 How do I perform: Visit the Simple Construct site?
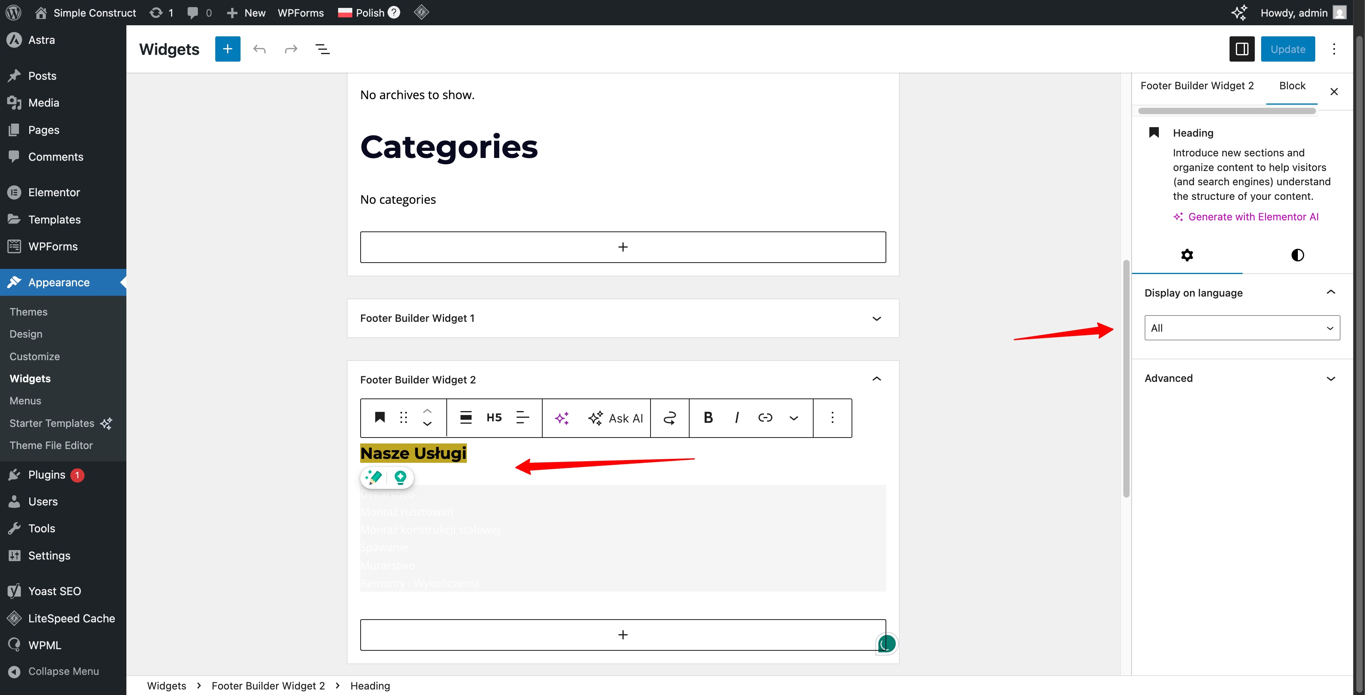(85, 13)
